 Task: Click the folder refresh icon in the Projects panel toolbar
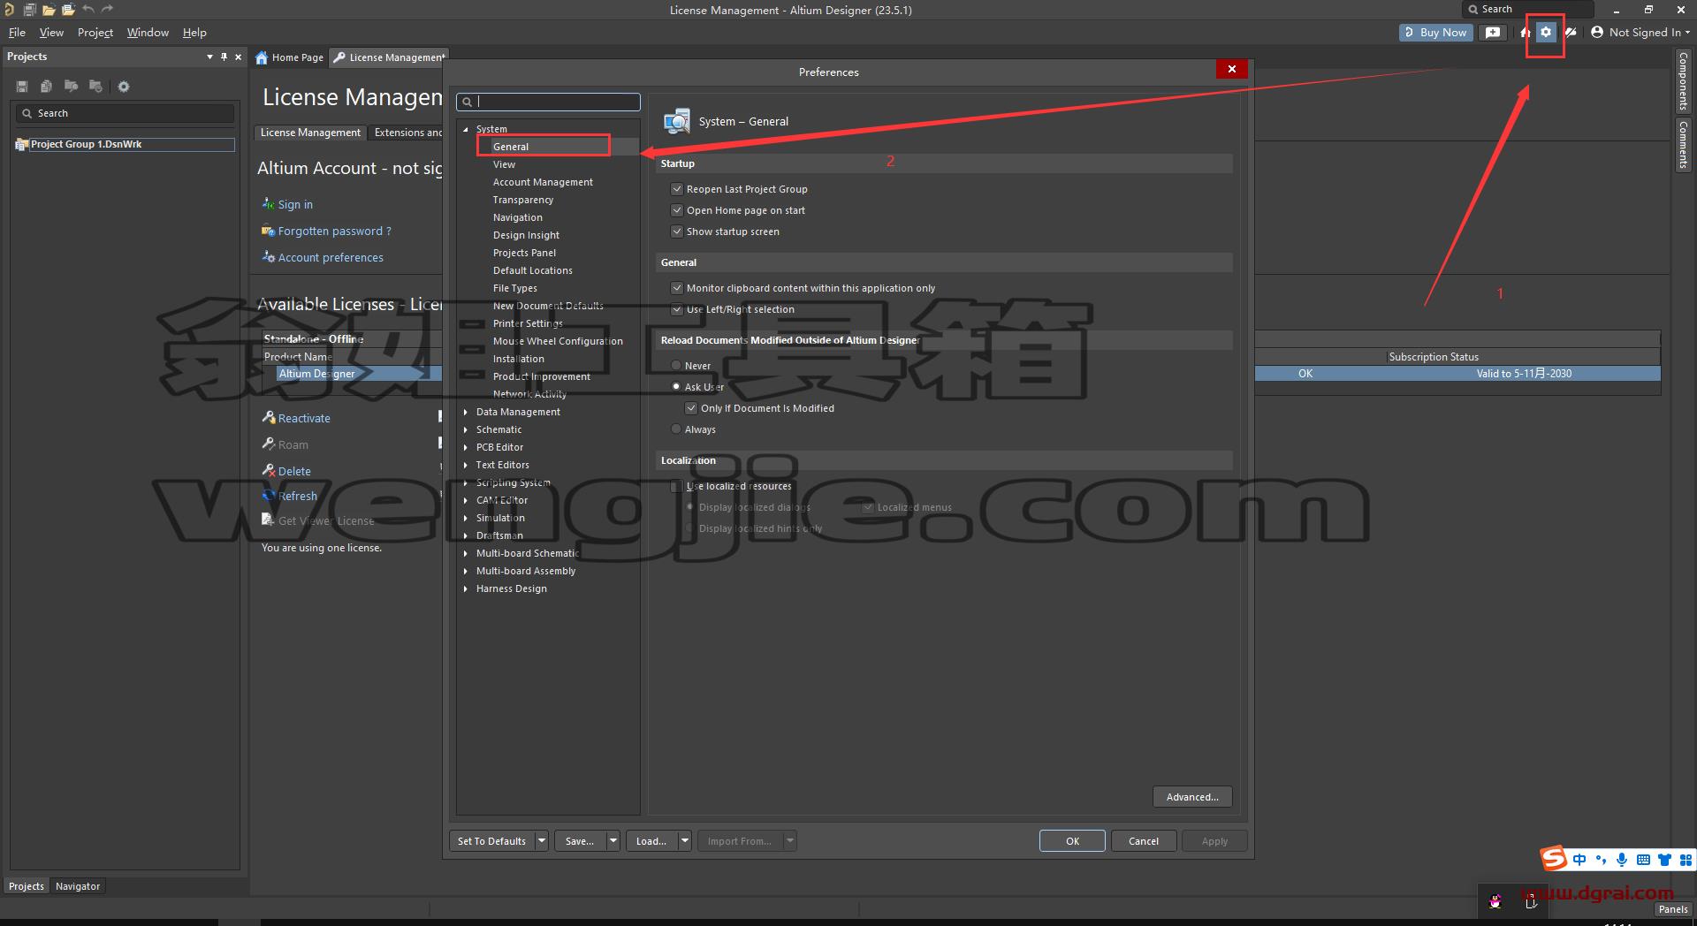[x=95, y=87]
